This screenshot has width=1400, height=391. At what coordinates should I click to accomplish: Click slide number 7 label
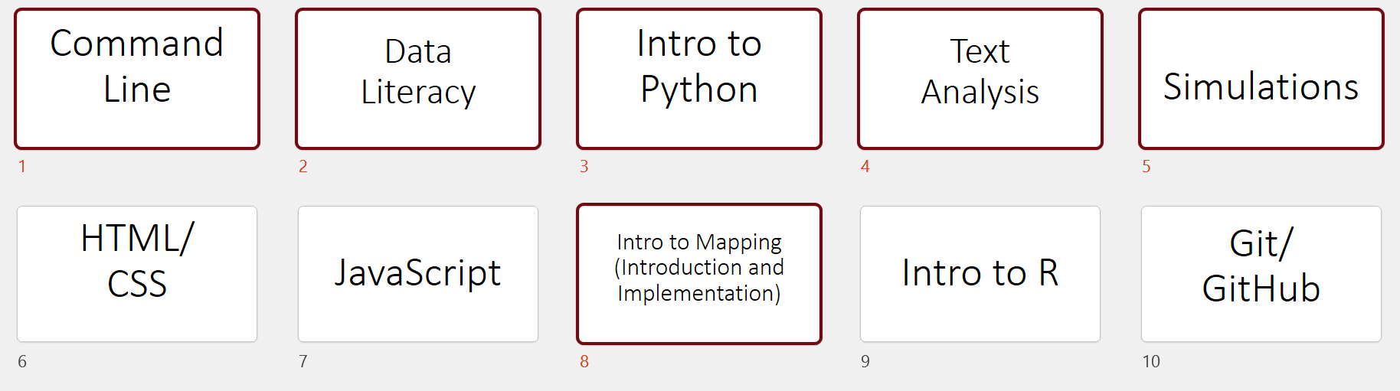pos(303,361)
